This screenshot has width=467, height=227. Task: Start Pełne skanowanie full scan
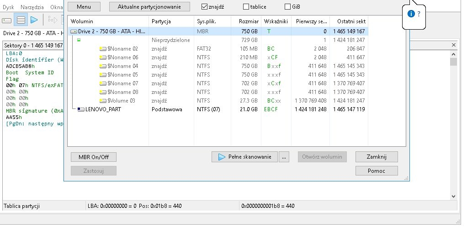(x=244, y=157)
